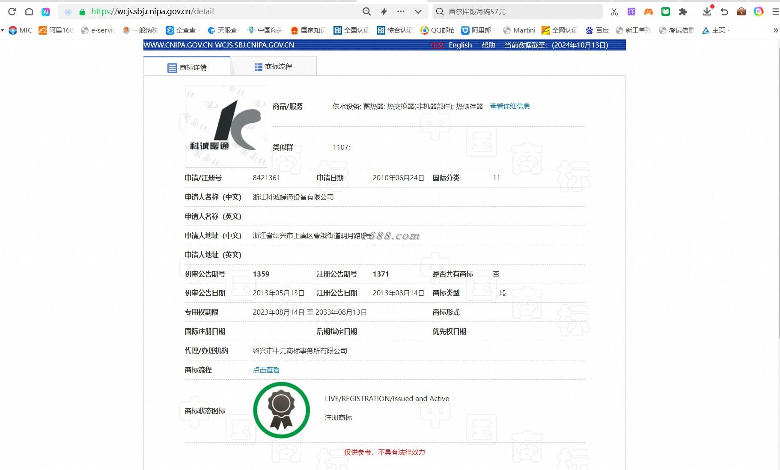Image resolution: width=780 pixels, height=470 pixels.
Task: Click the magnifier icon in address bar
Action: point(366,12)
